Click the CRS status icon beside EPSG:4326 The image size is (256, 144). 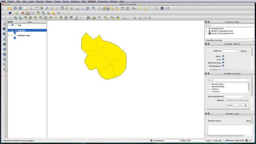(246, 140)
